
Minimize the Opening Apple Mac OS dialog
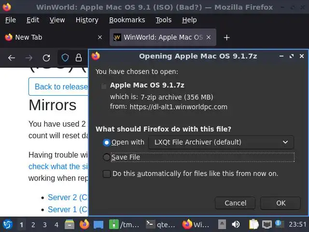click(x=281, y=56)
